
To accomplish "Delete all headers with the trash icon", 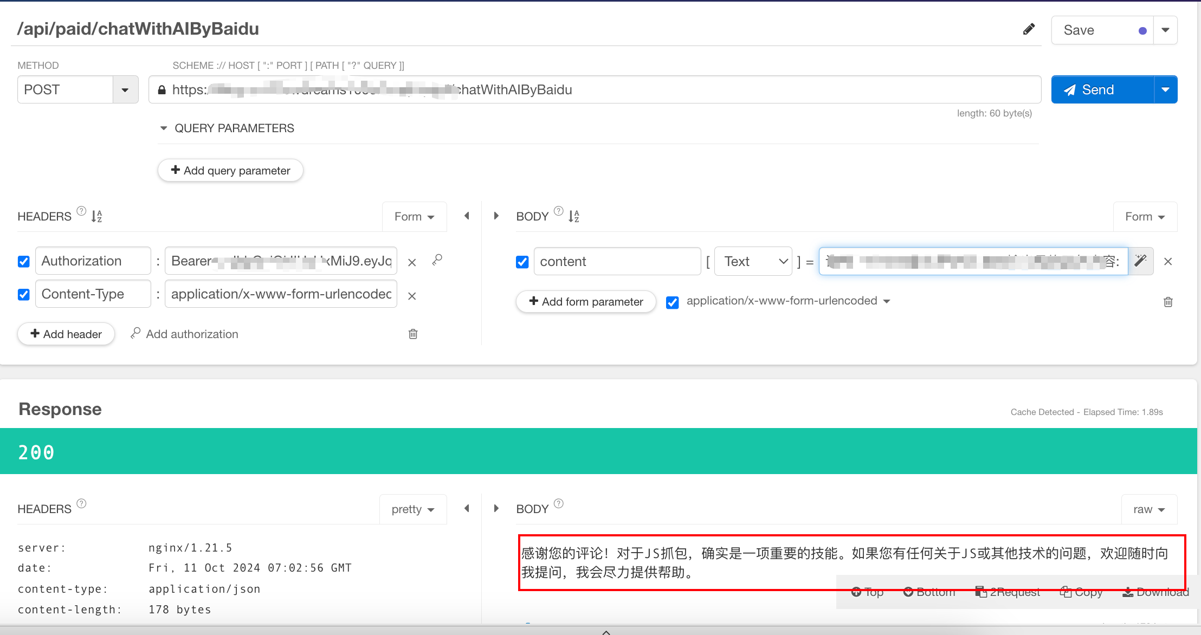I will (413, 334).
